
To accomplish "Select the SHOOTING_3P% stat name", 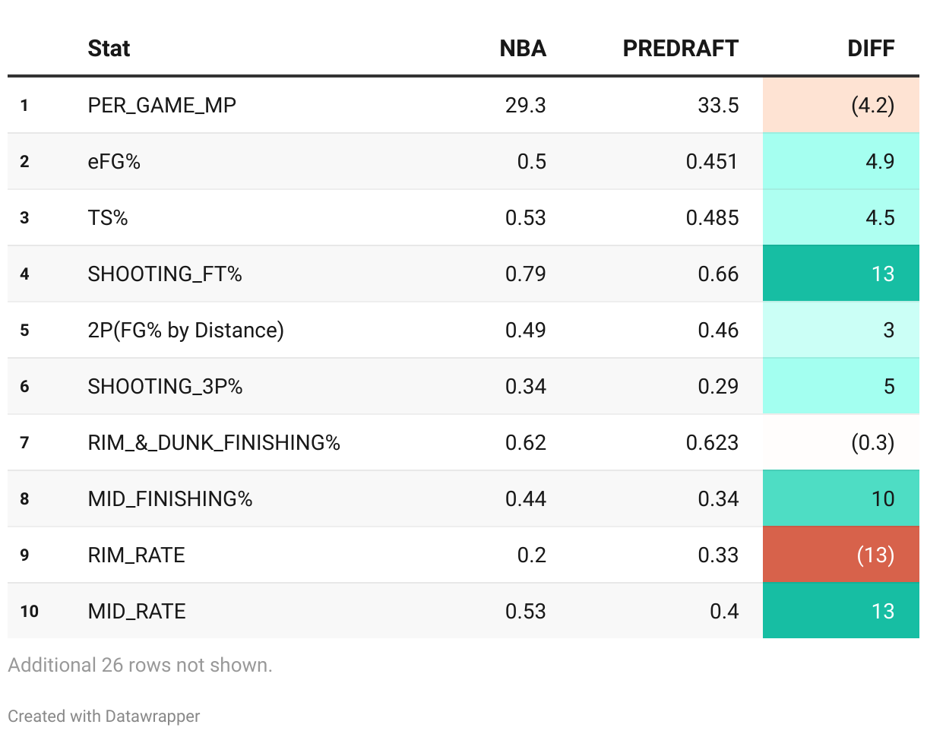I will tap(165, 386).
